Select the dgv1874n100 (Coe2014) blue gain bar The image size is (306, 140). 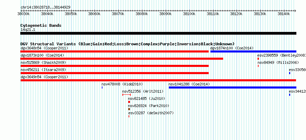[253, 51]
